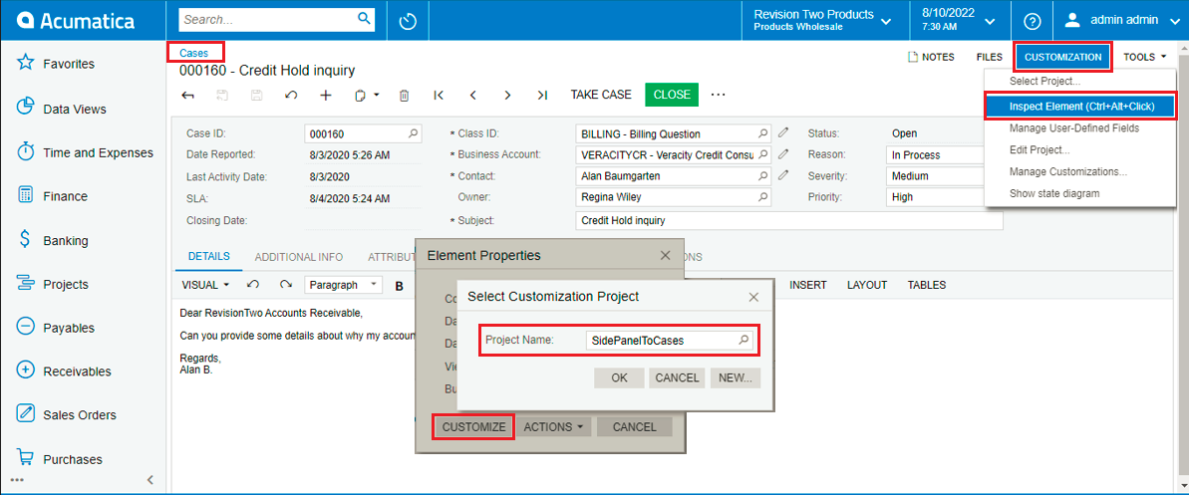Viewport: 1189px width, 495px height.
Task: Edit Business Account with pencil icon
Action: tap(784, 154)
